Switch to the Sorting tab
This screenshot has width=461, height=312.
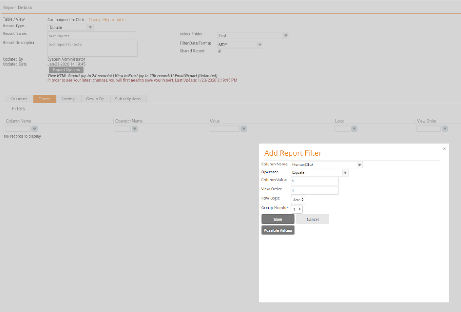68,99
